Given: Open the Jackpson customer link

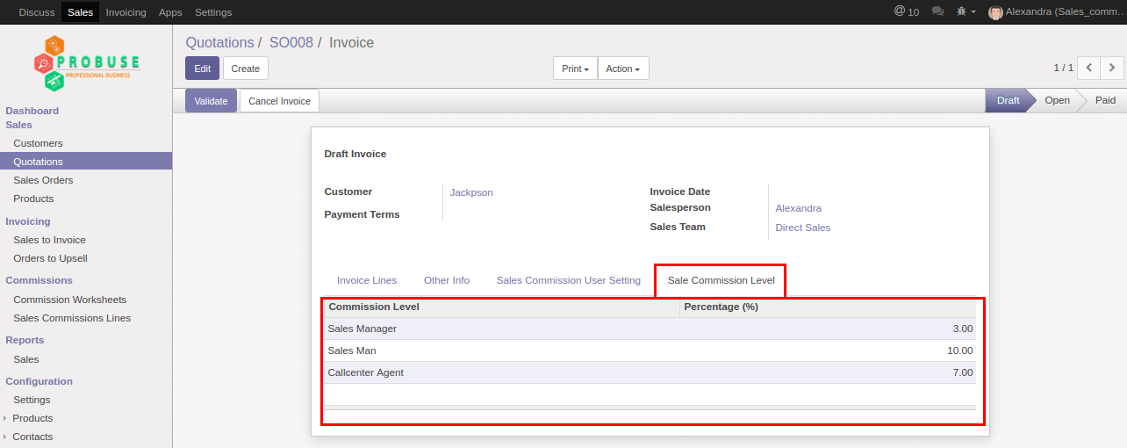Looking at the screenshot, I should 471,192.
